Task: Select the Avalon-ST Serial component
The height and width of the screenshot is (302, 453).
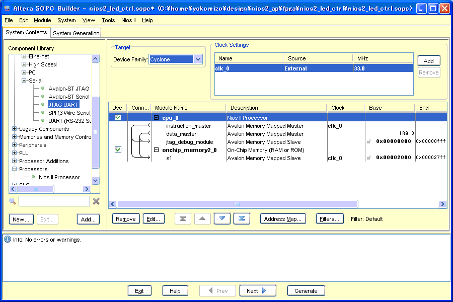Action: [x=69, y=97]
